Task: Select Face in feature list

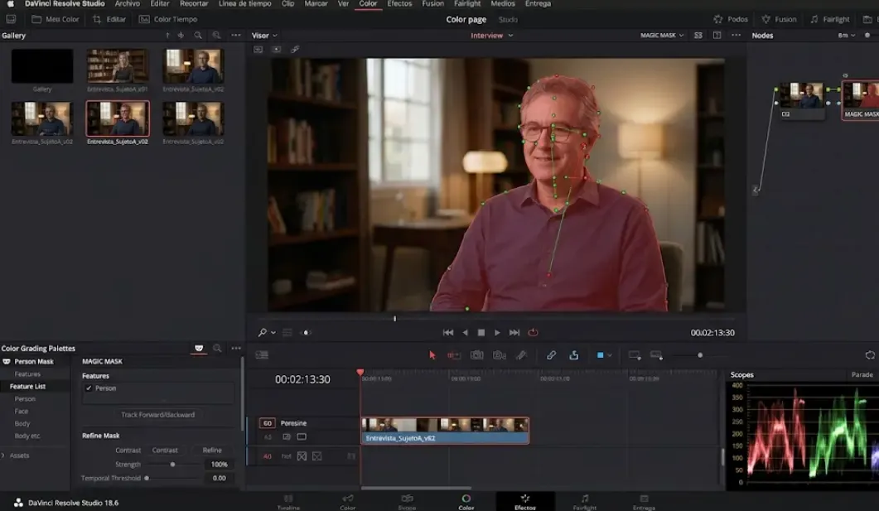Action: (22, 411)
